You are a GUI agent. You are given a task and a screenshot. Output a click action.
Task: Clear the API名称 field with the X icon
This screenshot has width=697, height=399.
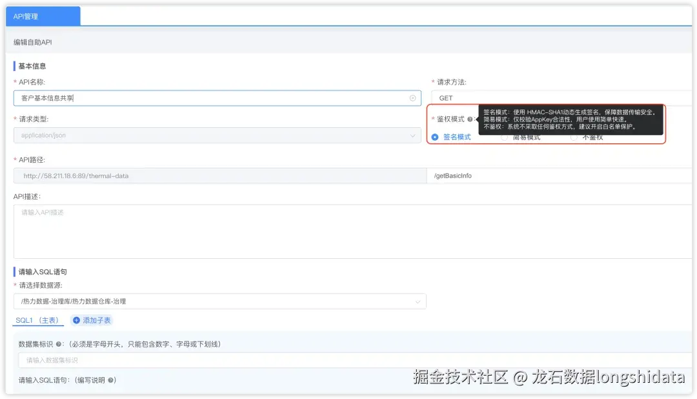[412, 98]
